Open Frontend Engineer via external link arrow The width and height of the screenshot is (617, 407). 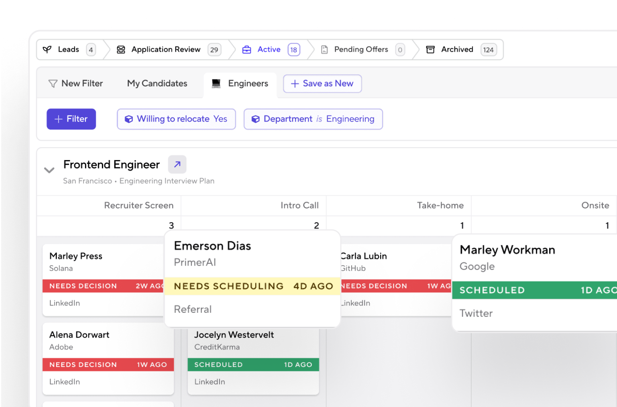coord(177,164)
